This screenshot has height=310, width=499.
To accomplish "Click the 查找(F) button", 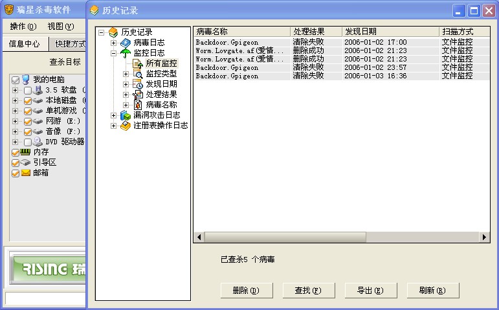I will tap(308, 291).
